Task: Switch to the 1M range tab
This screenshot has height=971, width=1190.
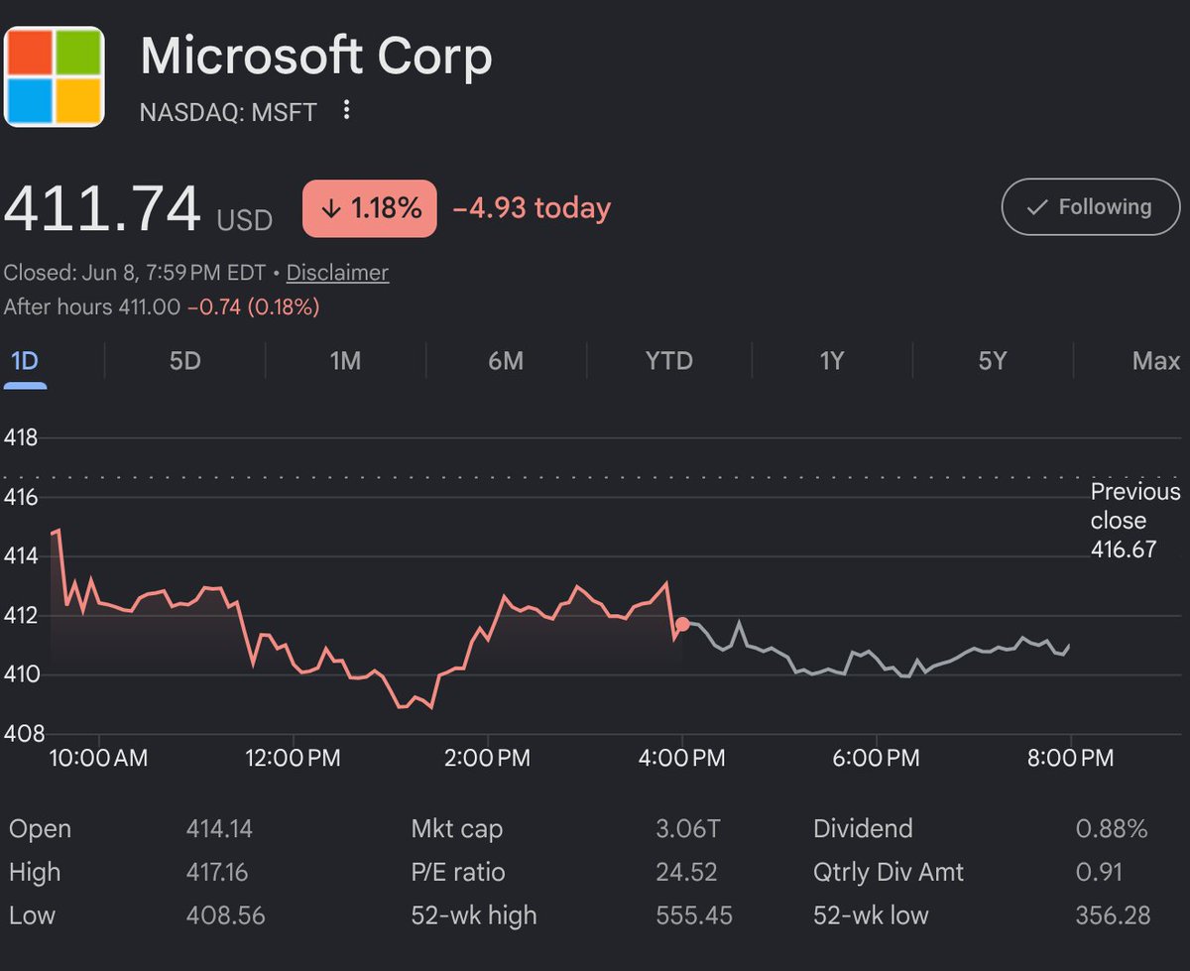Action: [345, 361]
